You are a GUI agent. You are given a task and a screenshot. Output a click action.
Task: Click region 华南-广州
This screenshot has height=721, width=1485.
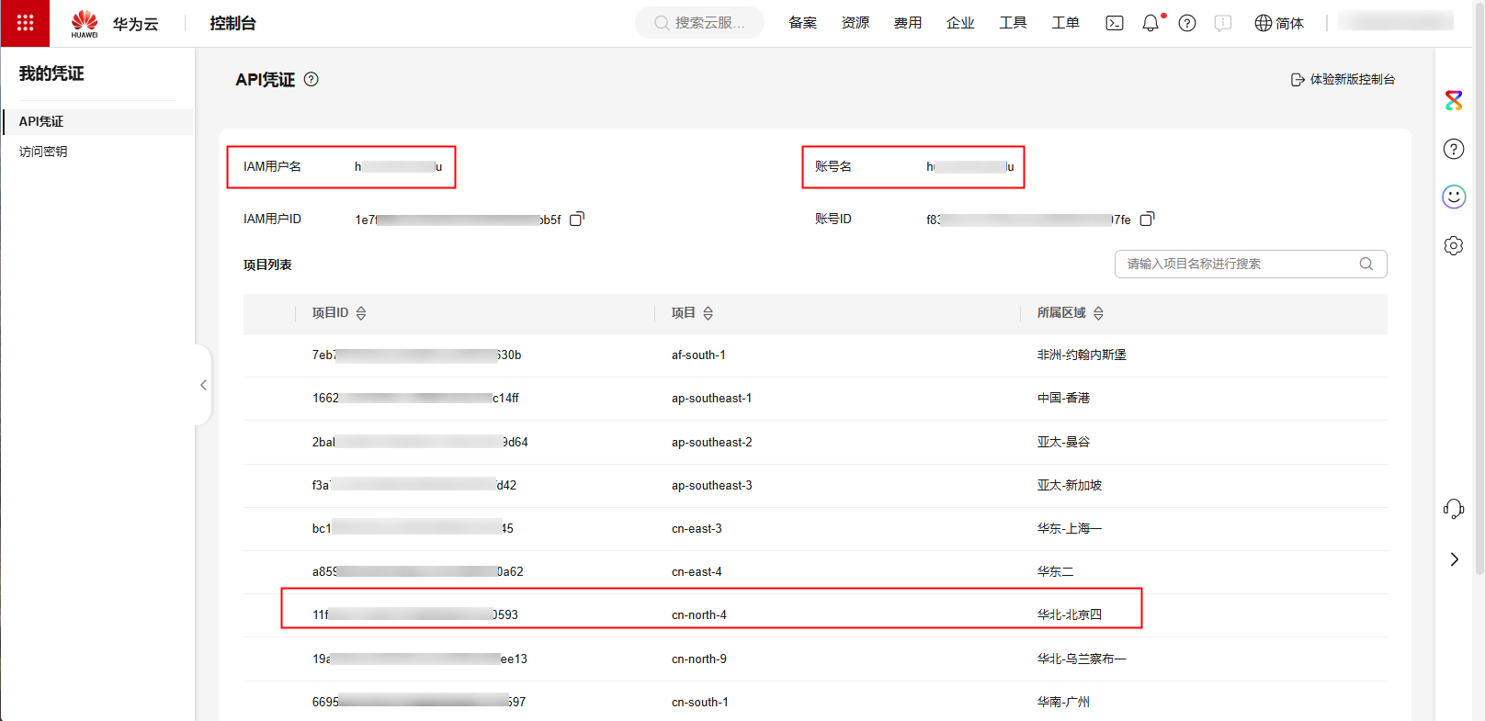coord(1063,703)
